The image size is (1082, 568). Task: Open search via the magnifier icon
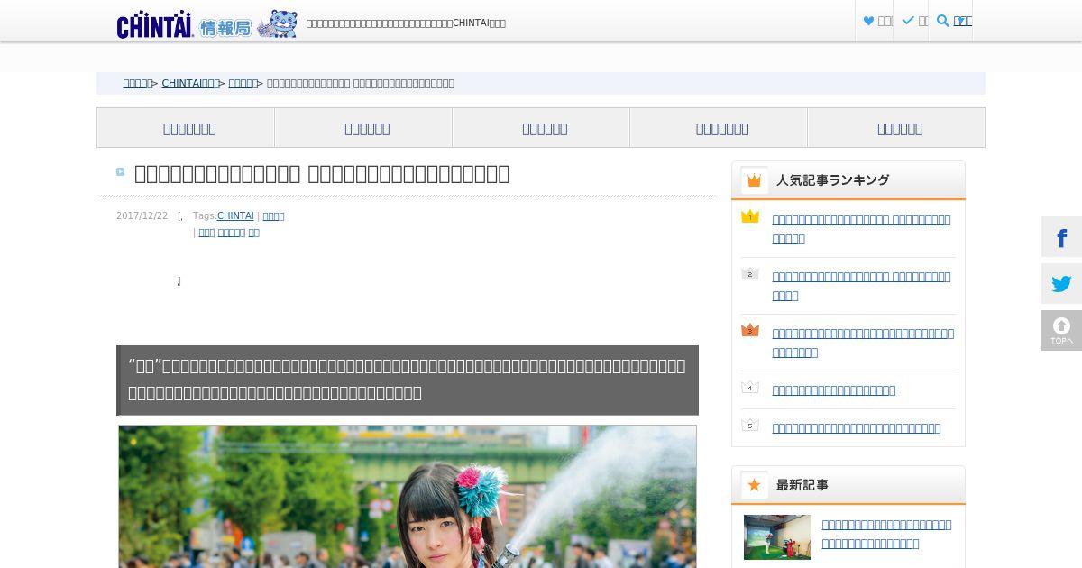coord(943,21)
